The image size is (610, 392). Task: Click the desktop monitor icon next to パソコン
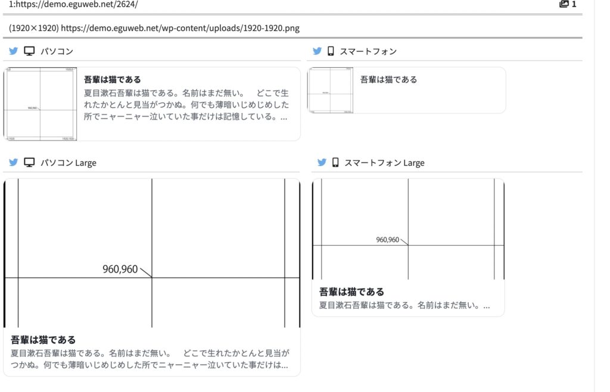(x=29, y=51)
